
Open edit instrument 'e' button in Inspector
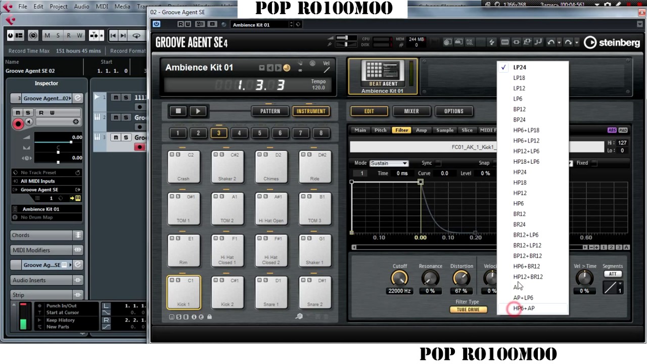78,98
